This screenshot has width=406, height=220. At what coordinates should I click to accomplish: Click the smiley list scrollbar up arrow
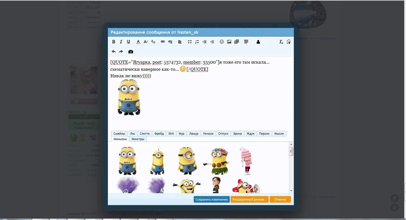coord(291,144)
